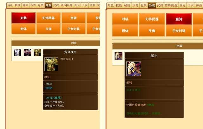Image resolution: width=203 pixels, height=129 pixels.
Task: Click the large 黄金战甲 armor image
Action: 51,64
